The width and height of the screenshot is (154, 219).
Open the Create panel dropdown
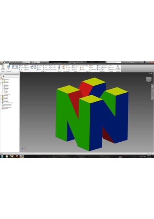pos(21,72)
